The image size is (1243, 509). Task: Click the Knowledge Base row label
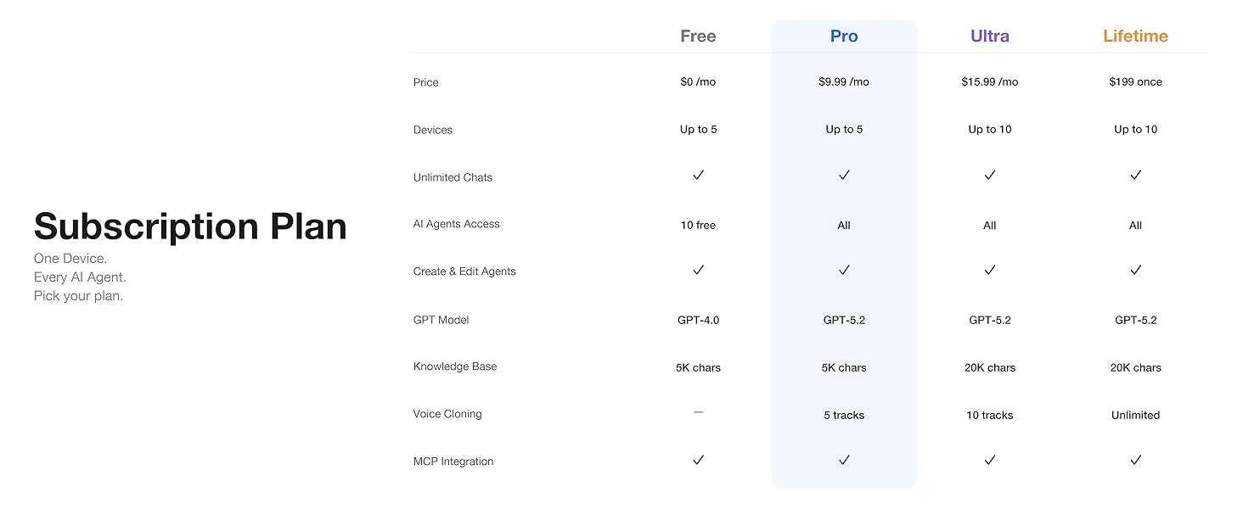[455, 366]
